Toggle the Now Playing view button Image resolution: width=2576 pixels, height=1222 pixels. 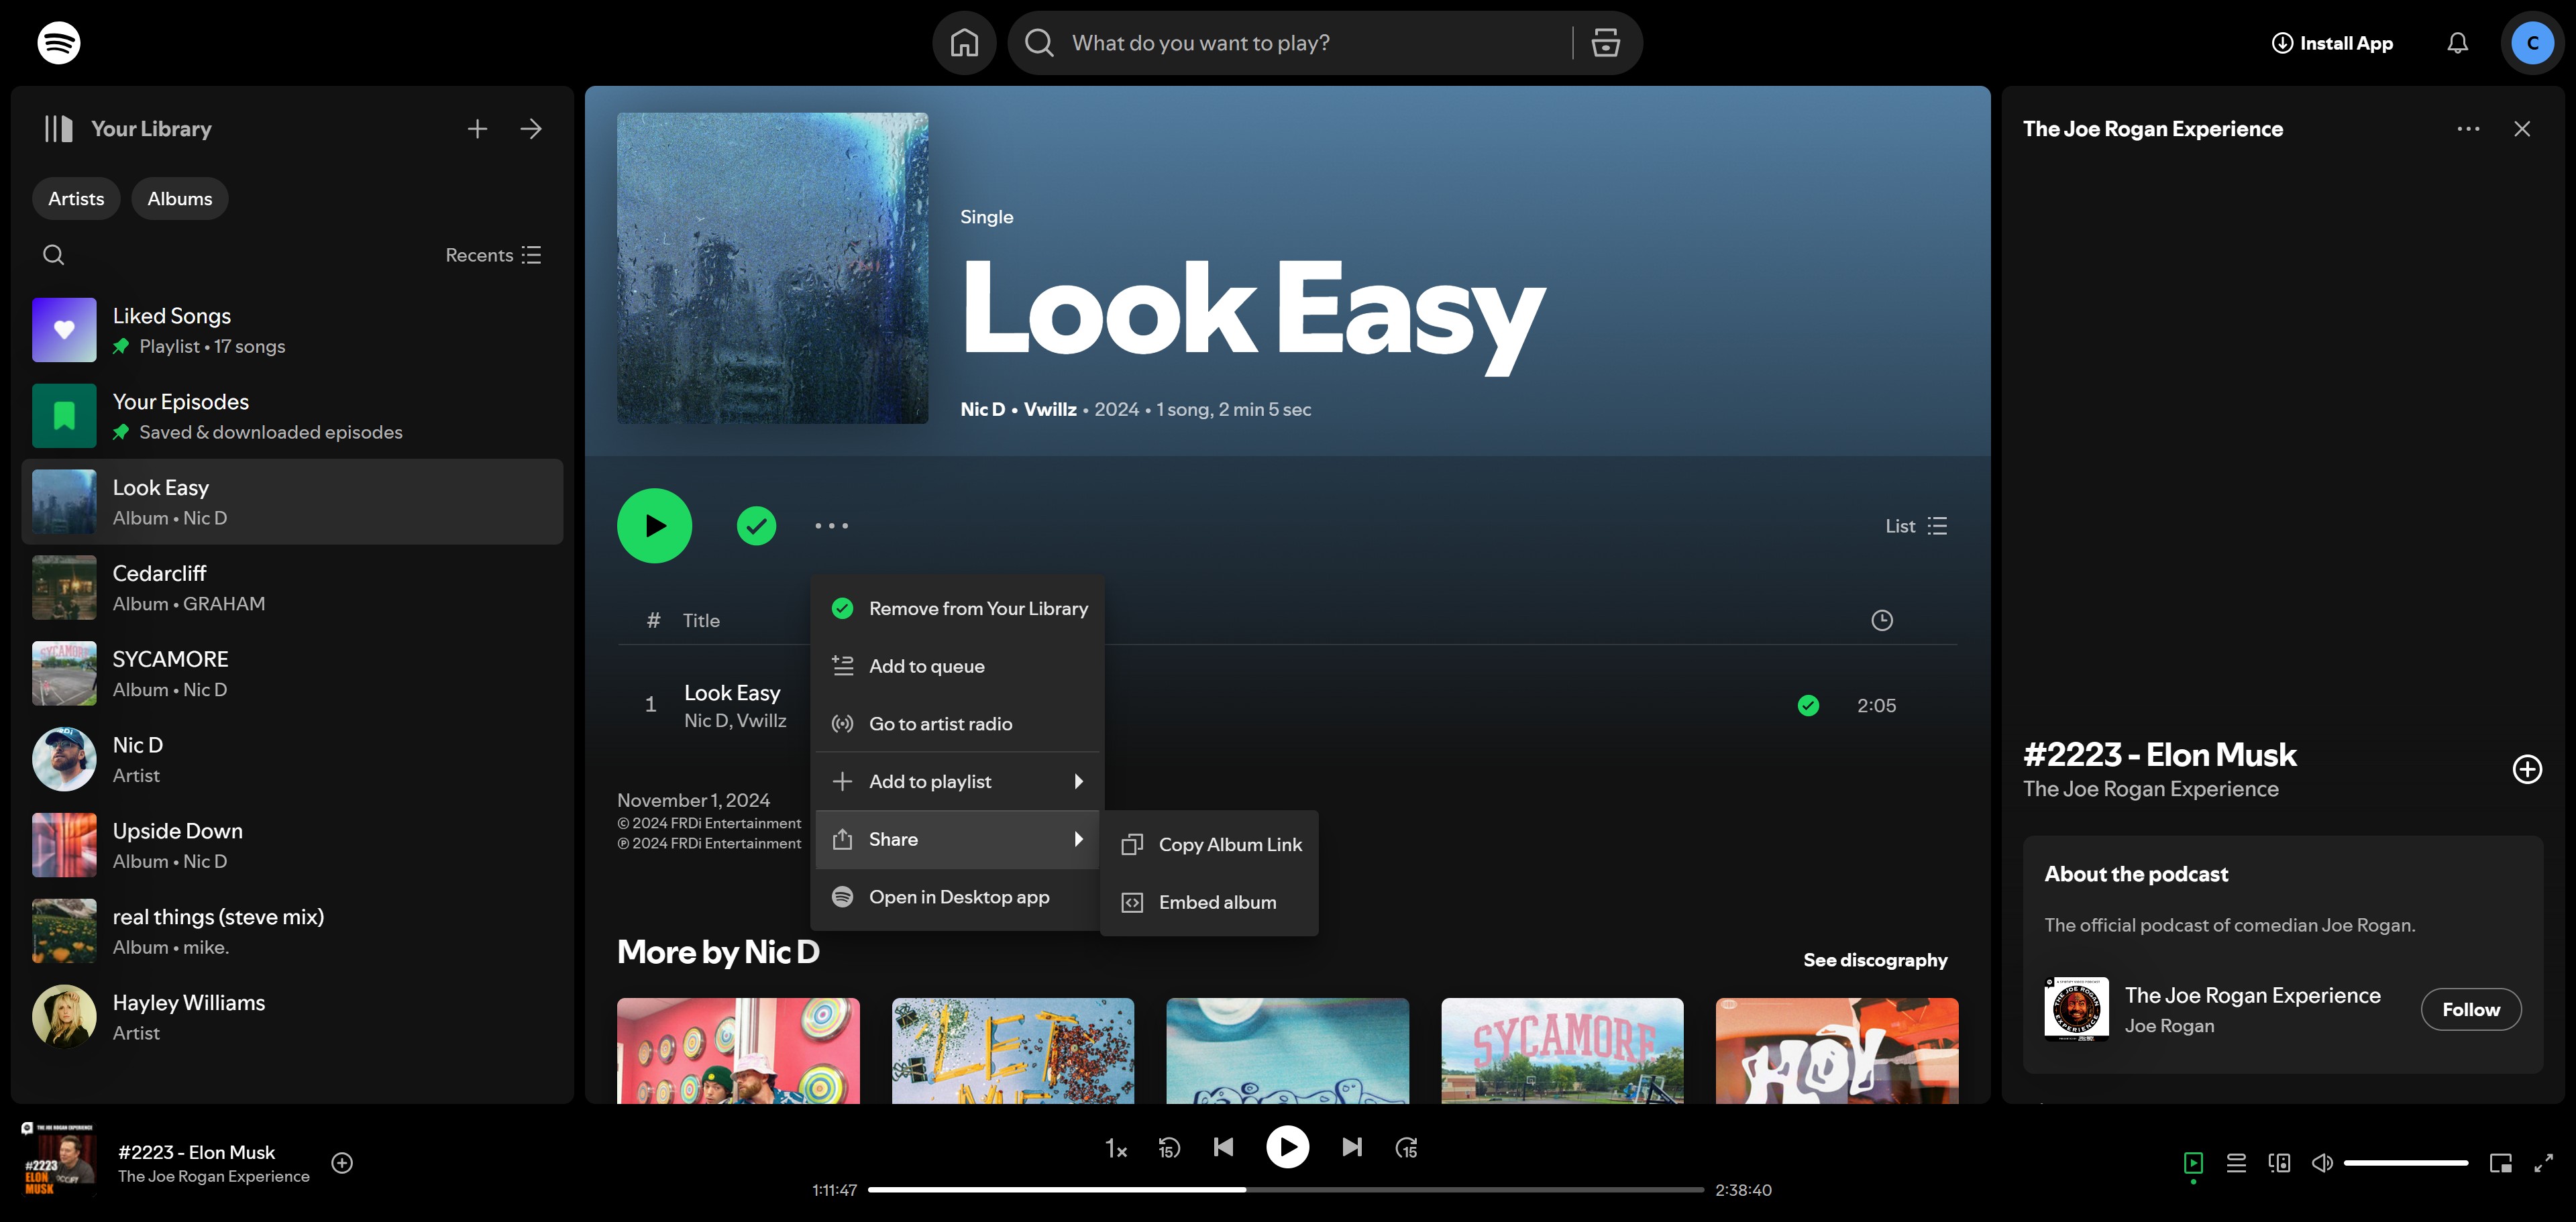(x=2193, y=1163)
